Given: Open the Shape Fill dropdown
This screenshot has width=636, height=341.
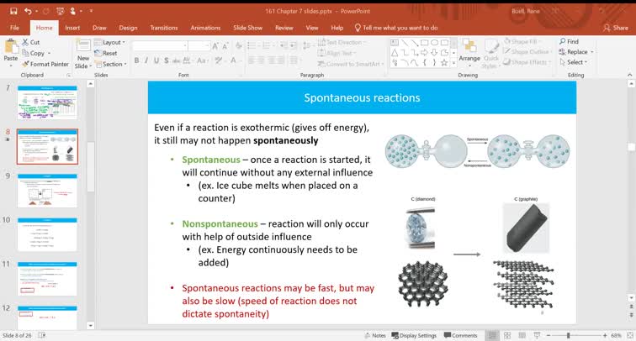Looking at the screenshot, I should click(x=528, y=42).
